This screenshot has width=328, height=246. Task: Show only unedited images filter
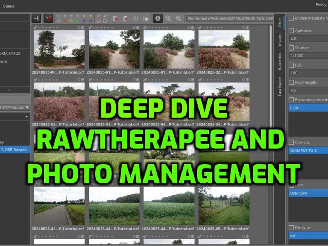pyautogui.click(x=99, y=16)
